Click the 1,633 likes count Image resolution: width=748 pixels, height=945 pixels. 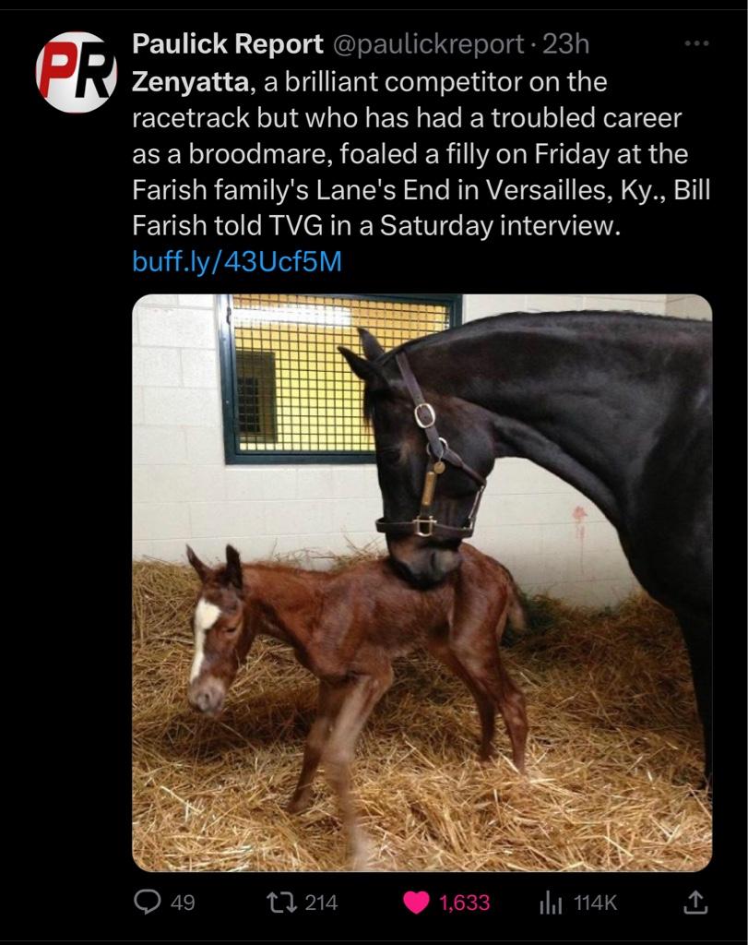tap(464, 903)
